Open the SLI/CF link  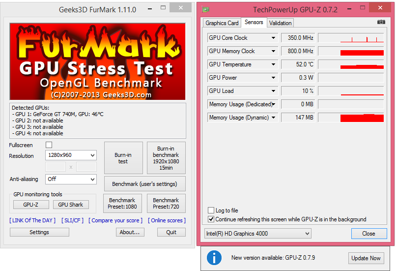tap(72, 220)
